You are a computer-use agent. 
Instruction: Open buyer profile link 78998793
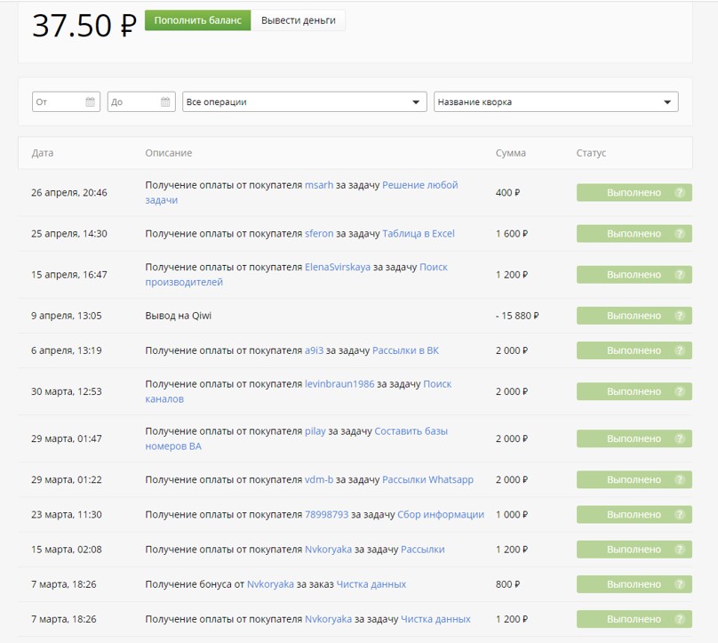pyautogui.click(x=326, y=515)
